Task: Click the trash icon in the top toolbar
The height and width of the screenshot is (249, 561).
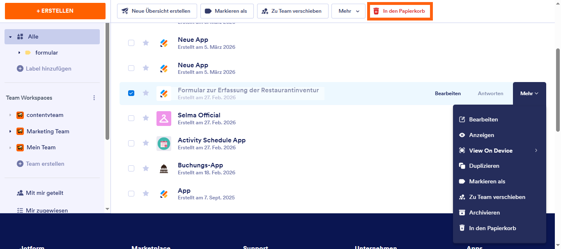Action: click(376, 11)
